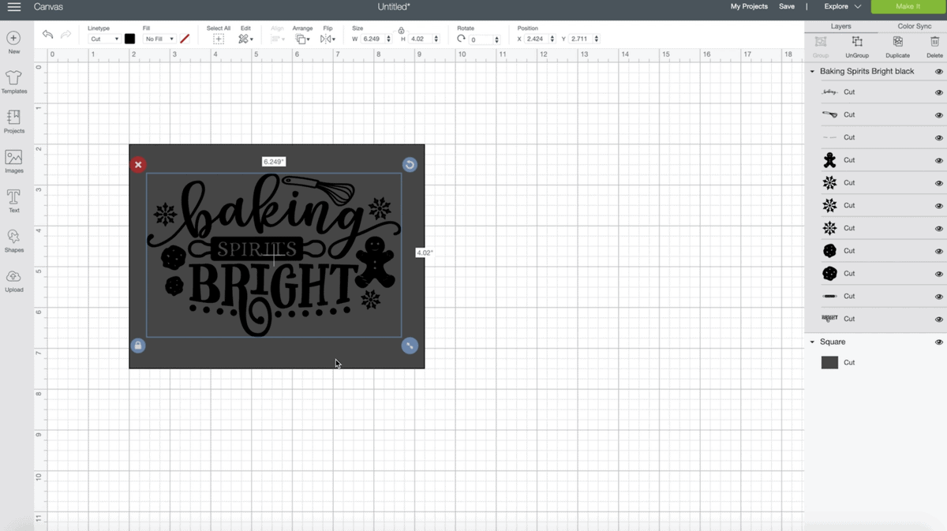Open the Explore machine dropdown
Screen dimensions: 947x531
tap(843, 6)
